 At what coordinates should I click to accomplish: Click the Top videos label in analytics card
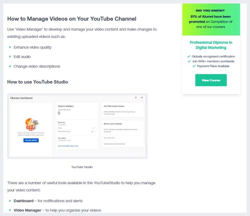62,138
